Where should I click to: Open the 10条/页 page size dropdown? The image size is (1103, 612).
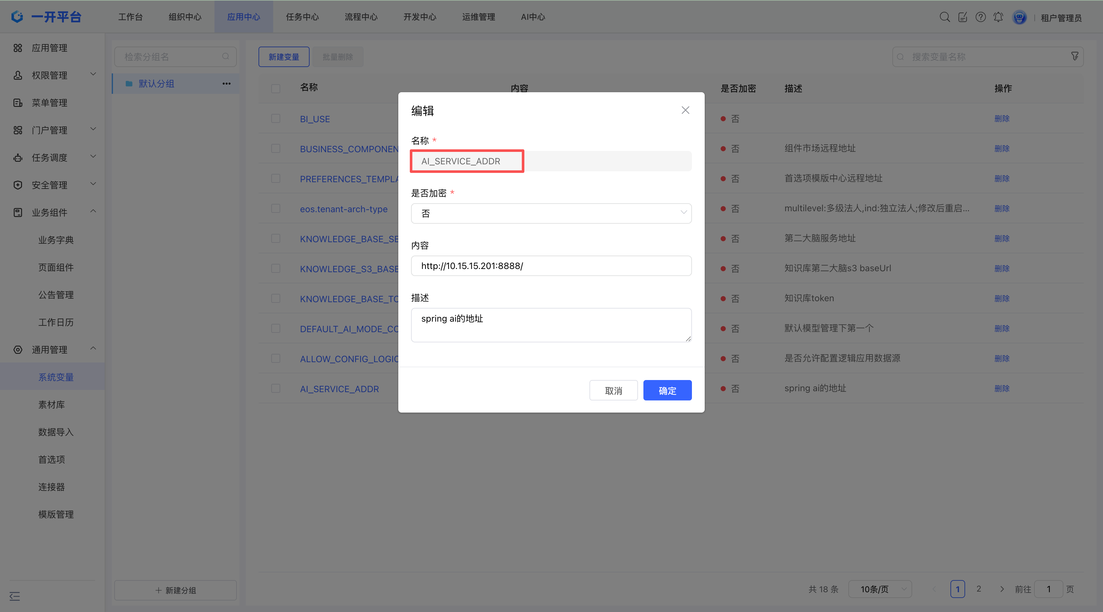[x=880, y=589]
